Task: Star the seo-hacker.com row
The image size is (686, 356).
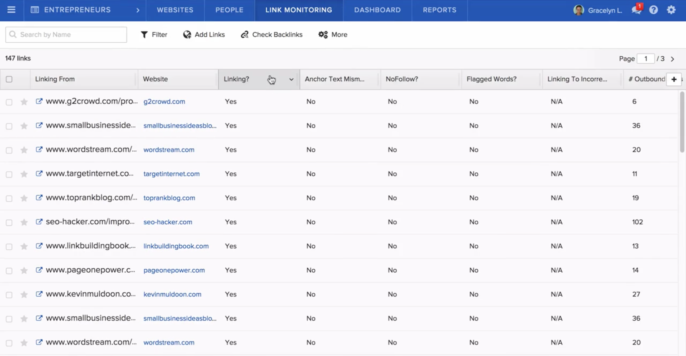Action: click(x=24, y=222)
